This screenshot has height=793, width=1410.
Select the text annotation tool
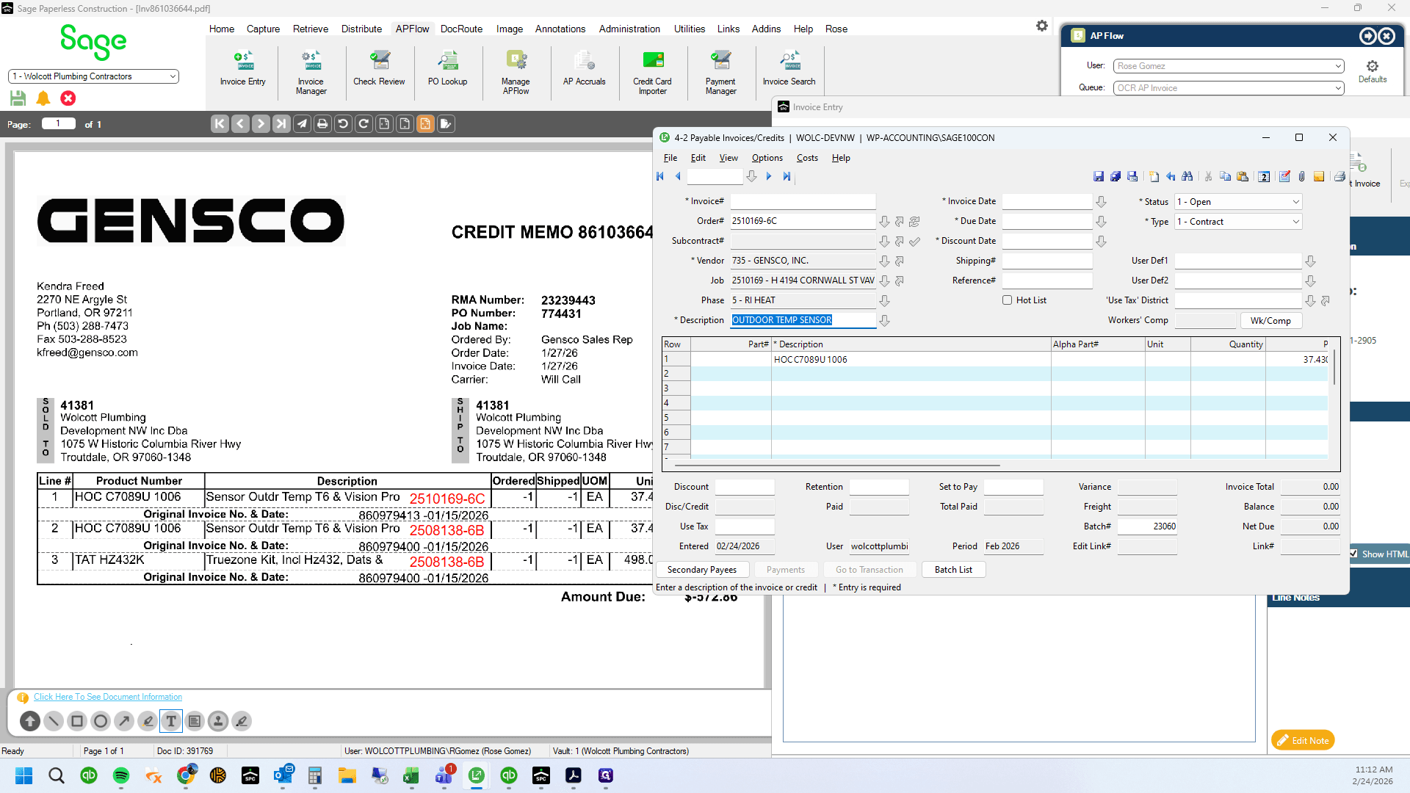(171, 721)
